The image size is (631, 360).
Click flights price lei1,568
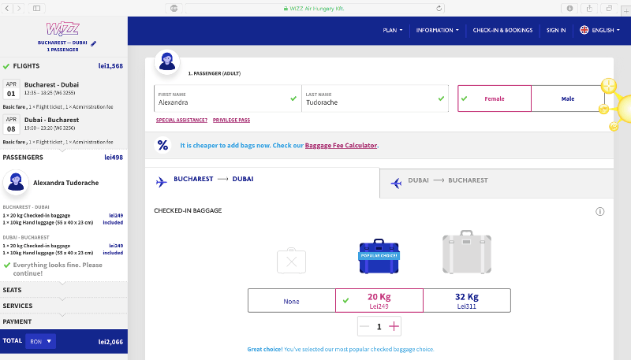pos(110,66)
